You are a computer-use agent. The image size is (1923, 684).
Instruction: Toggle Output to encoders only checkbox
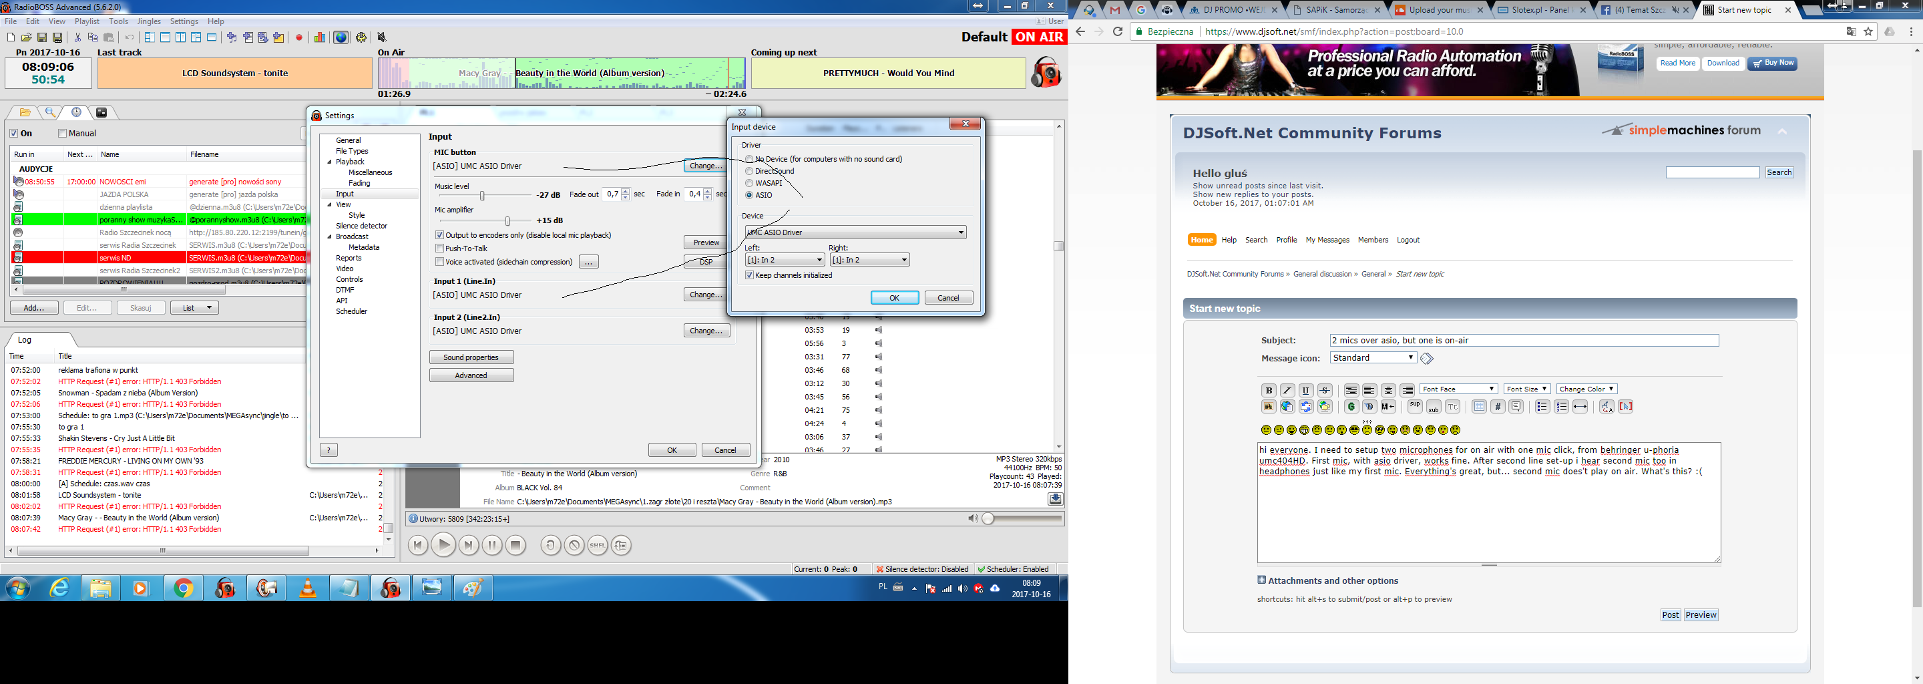coord(440,235)
